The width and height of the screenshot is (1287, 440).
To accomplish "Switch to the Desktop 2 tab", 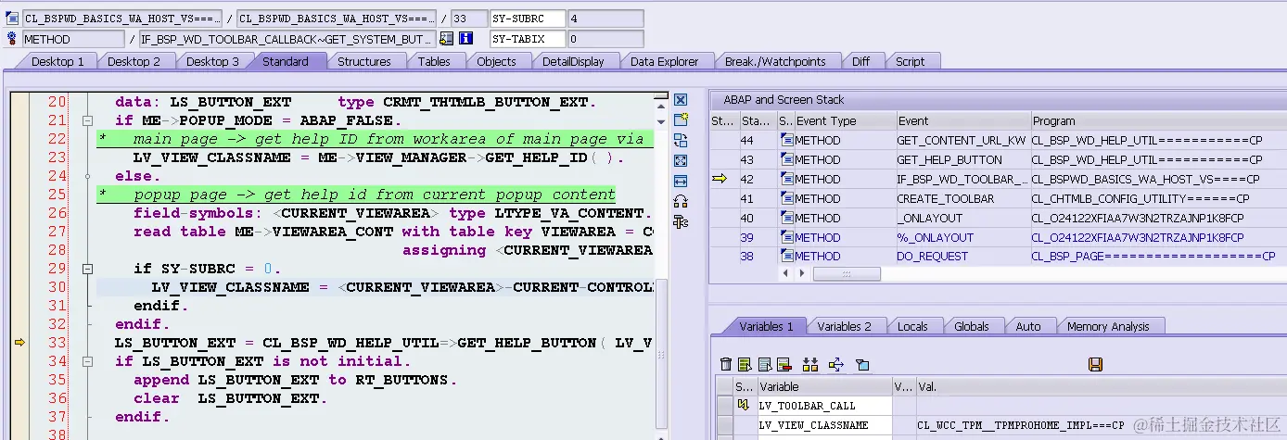I will tap(134, 61).
